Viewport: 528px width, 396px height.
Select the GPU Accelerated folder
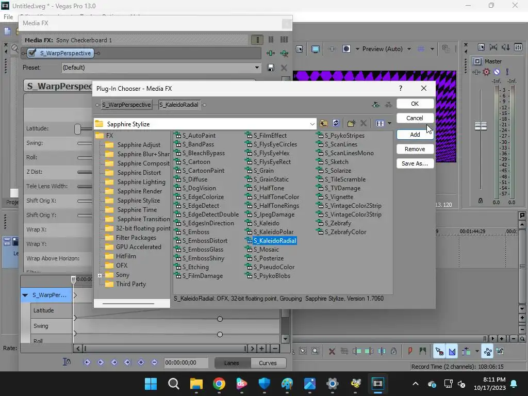click(x=138, y=247)
